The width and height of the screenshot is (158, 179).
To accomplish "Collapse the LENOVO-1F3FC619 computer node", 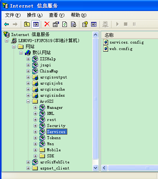I will tap(6, 41).
